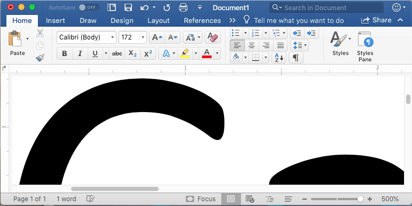Click the Paste clipboard icon
Viewport: 412px width, 206px height.
(x=15, y=38)
